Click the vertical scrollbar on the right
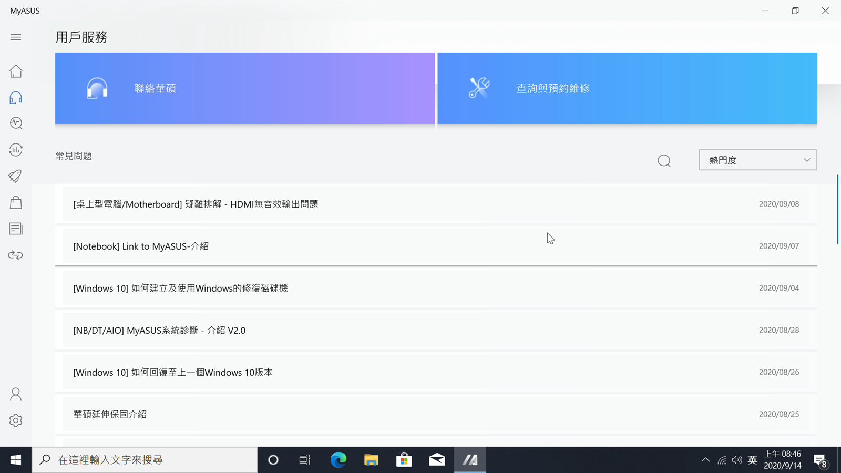This screenshot has height=473, width=841. [837, 209]
